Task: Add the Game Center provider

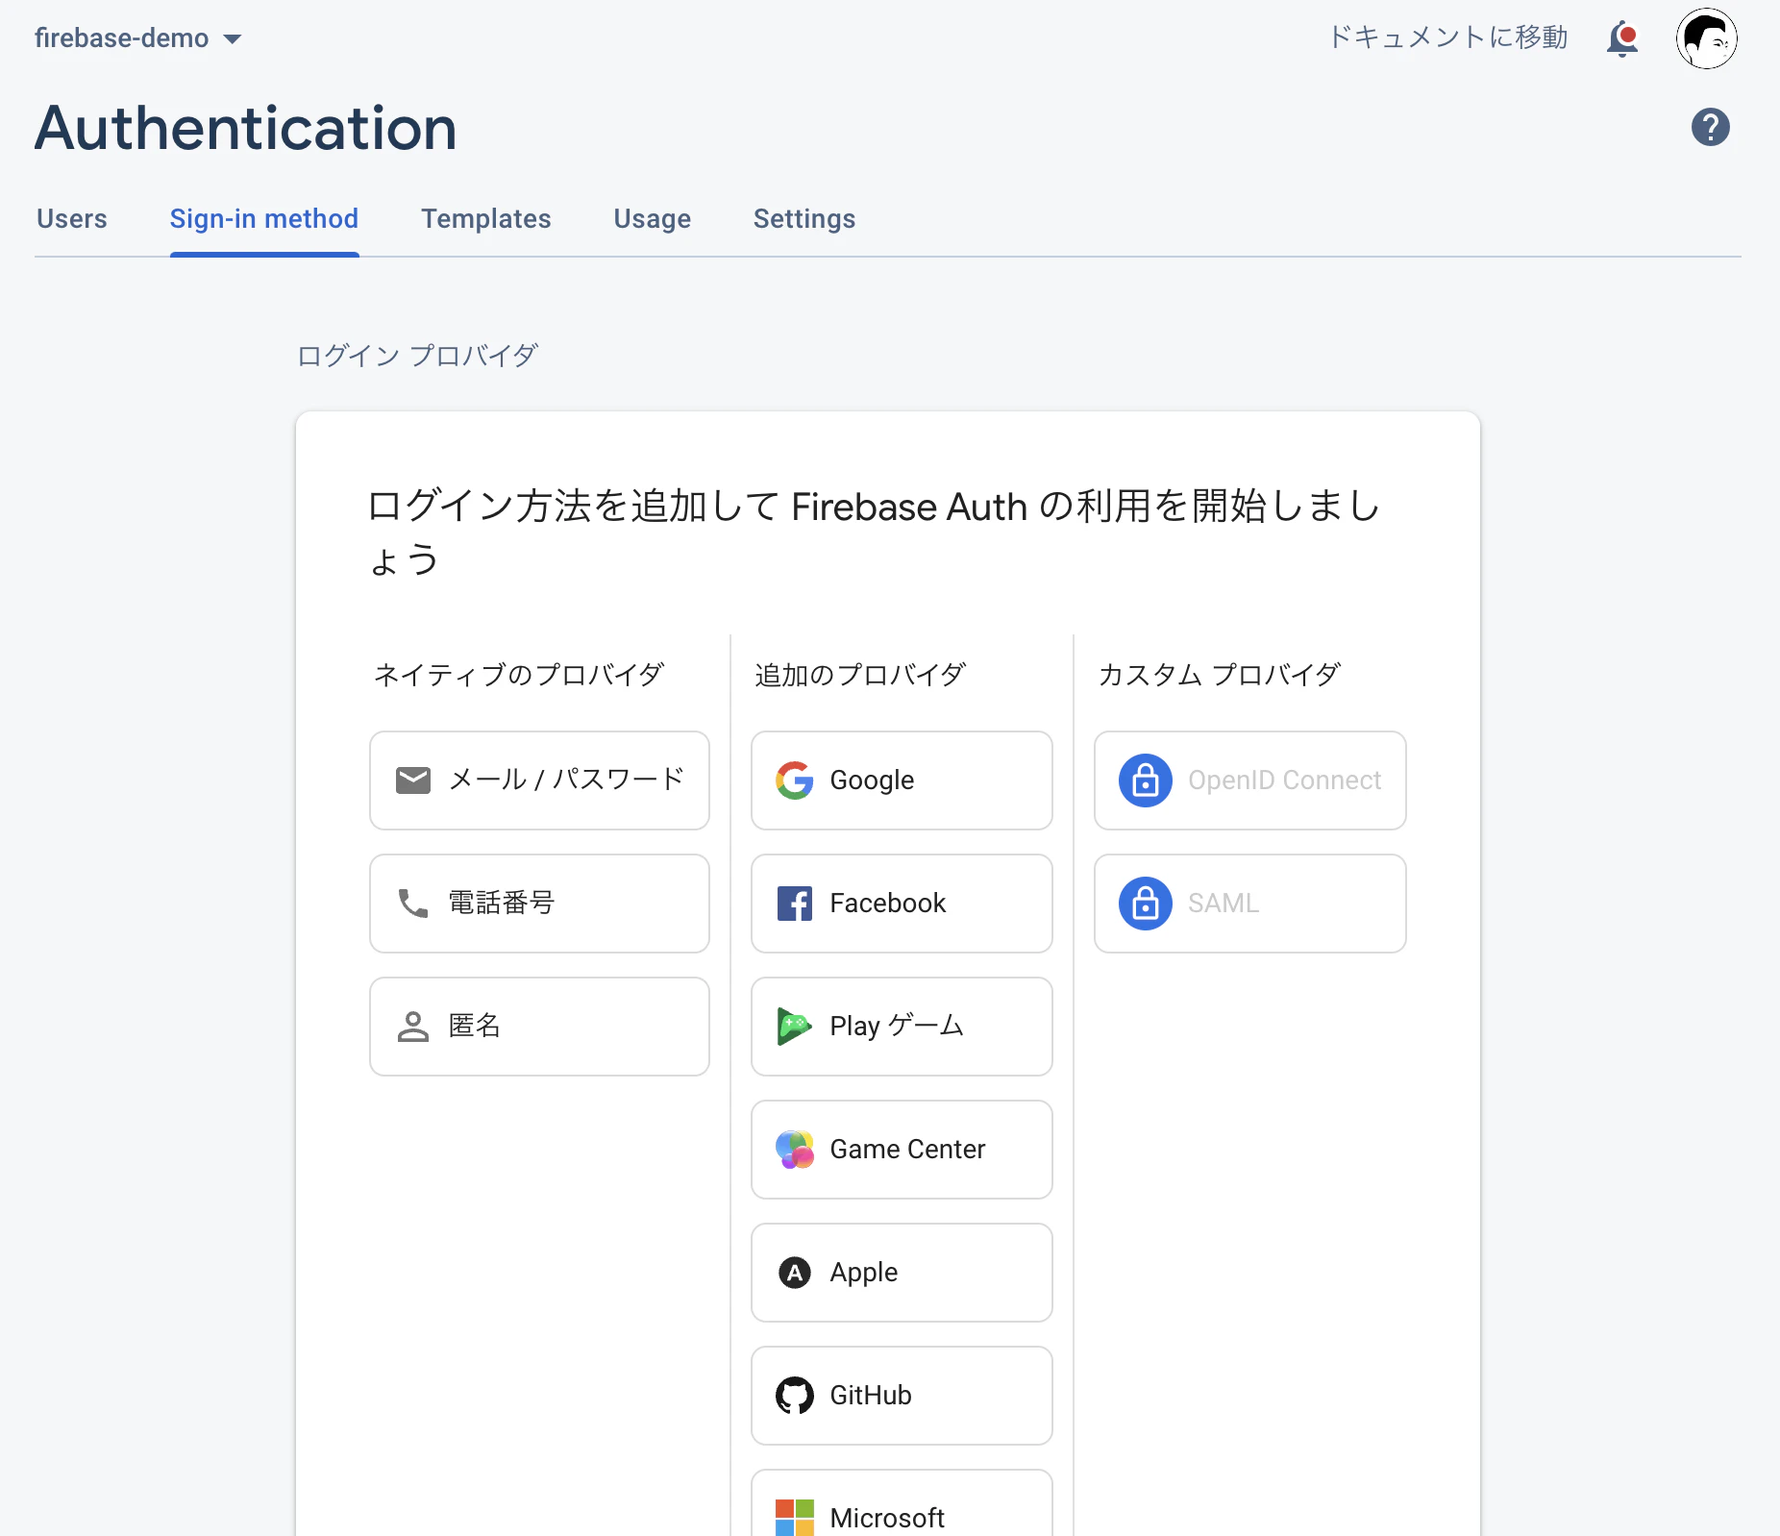Action: click(x=902, y=1150)
